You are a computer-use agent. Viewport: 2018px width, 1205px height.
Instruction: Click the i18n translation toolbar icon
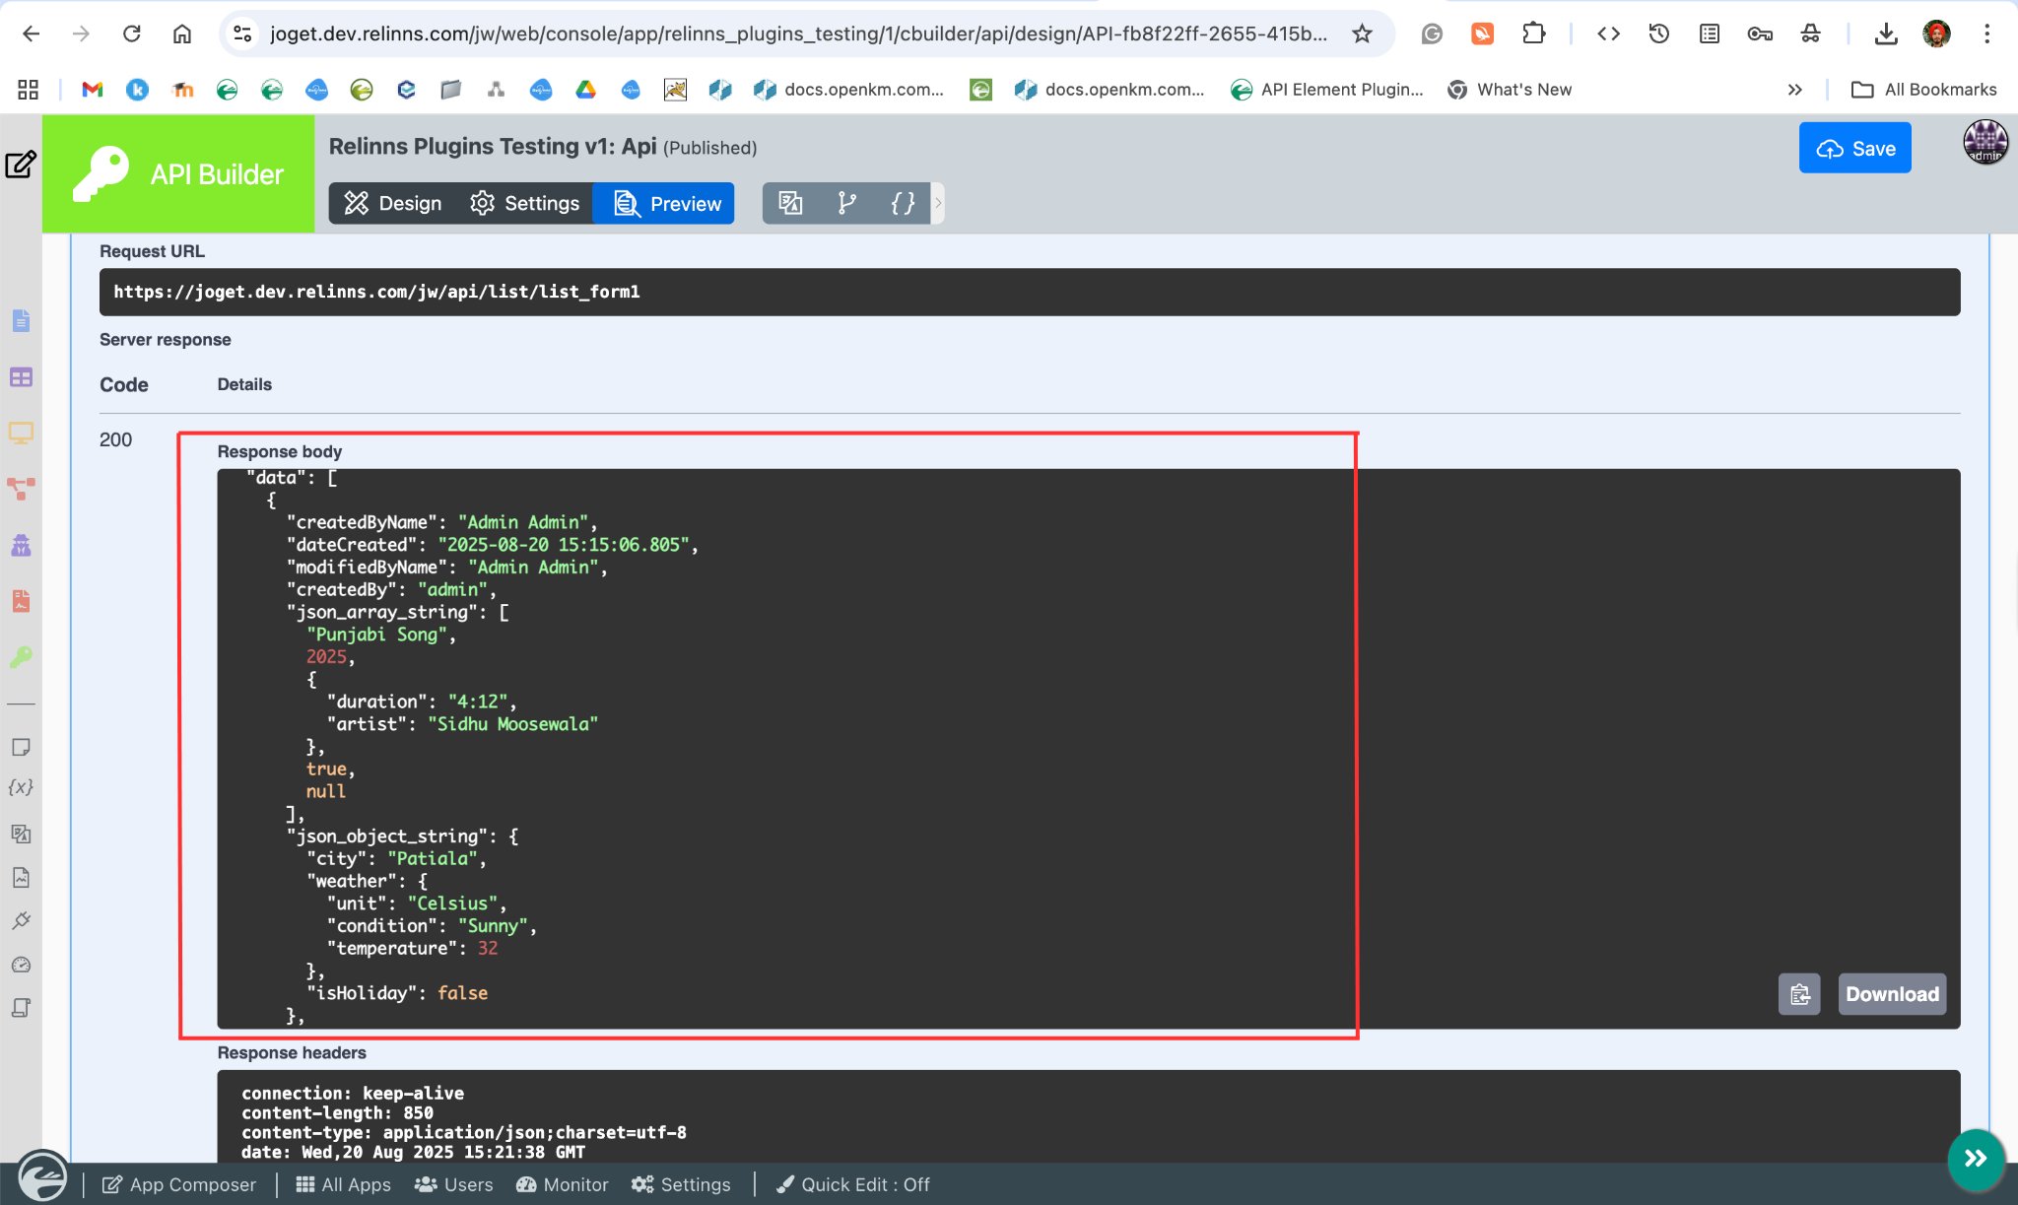(790, 203)
